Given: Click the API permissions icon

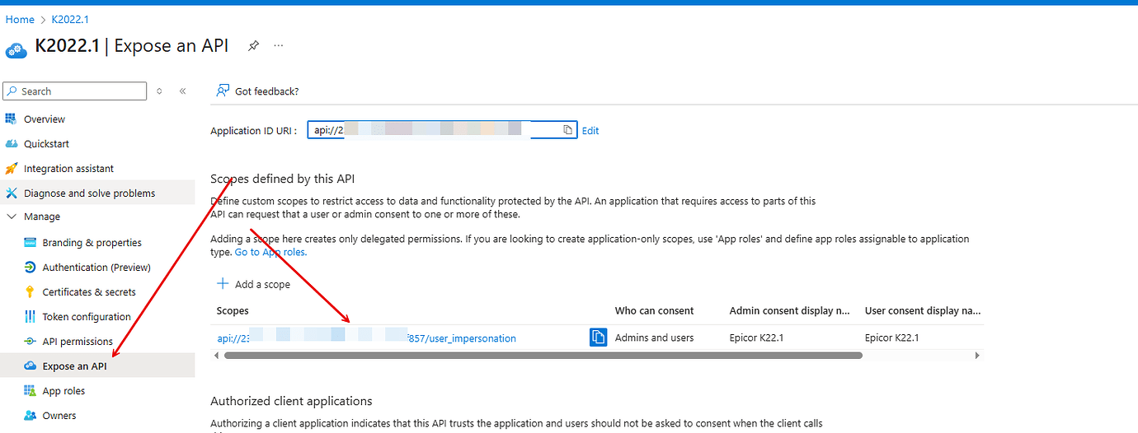Looking at the screenshot, I should click(x=31, y=342).
